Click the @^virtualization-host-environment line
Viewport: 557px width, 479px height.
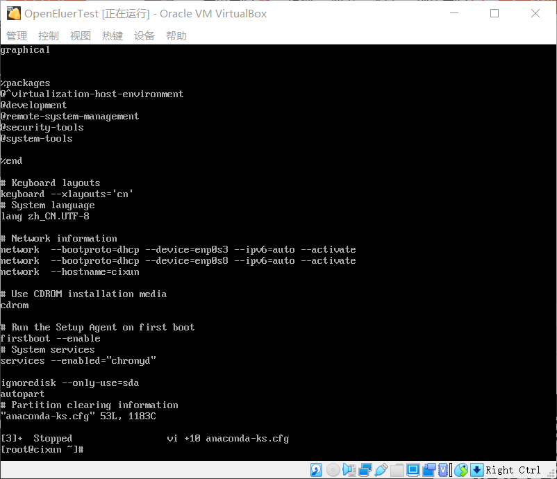point(92,94)
